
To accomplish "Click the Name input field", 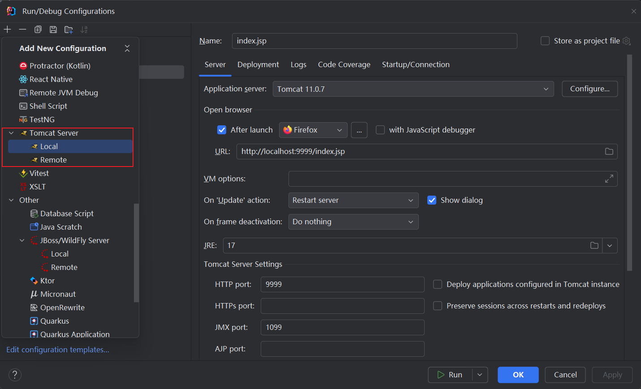I will [x=374, y=41].
